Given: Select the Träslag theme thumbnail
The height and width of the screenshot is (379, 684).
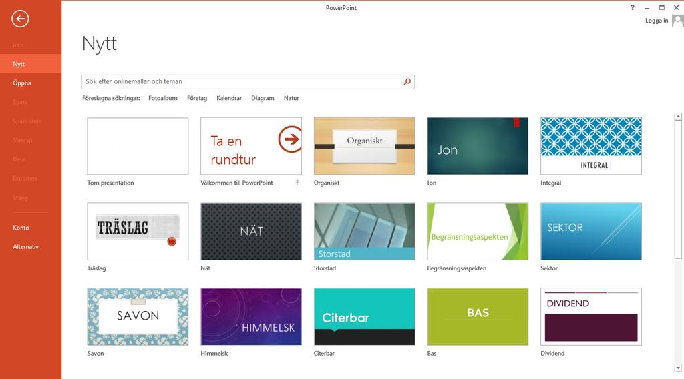Looking at the screenshot, I should click(x=138, y=232).
